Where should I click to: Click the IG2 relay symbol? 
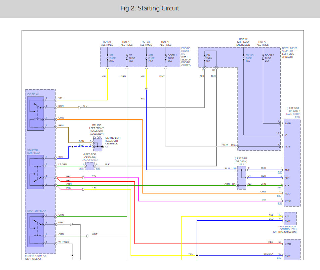(35, 114)
